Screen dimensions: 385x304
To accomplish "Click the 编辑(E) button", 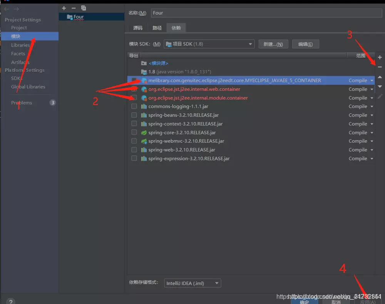I will point(305,44).
